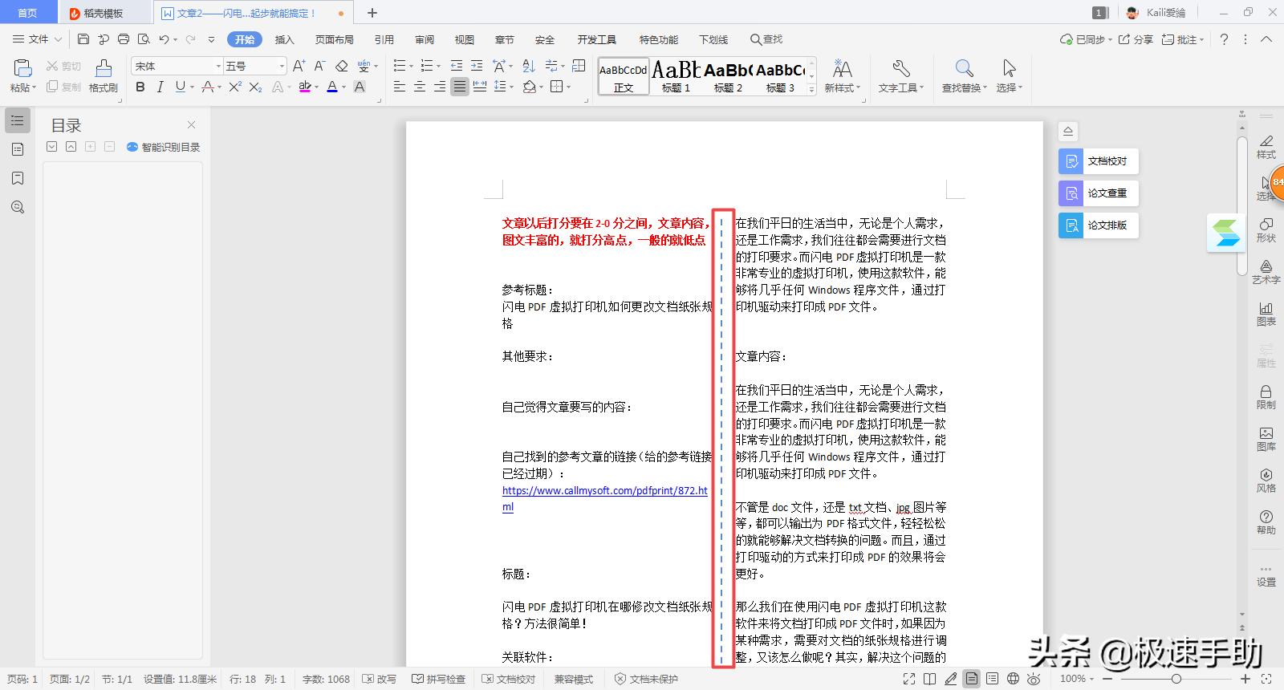Center align the text

point(419,87)
